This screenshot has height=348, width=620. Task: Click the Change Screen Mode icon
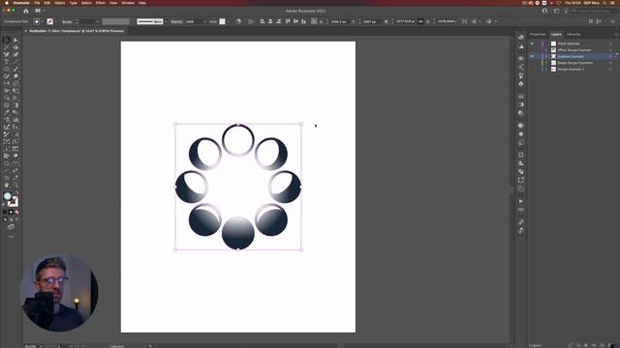point(11,227)
